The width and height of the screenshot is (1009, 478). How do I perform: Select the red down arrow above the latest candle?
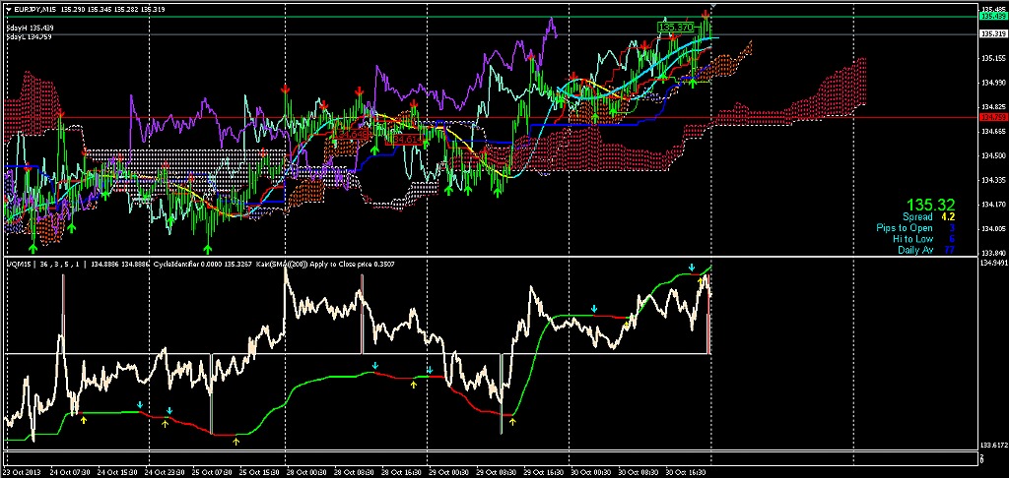[706, 14]
